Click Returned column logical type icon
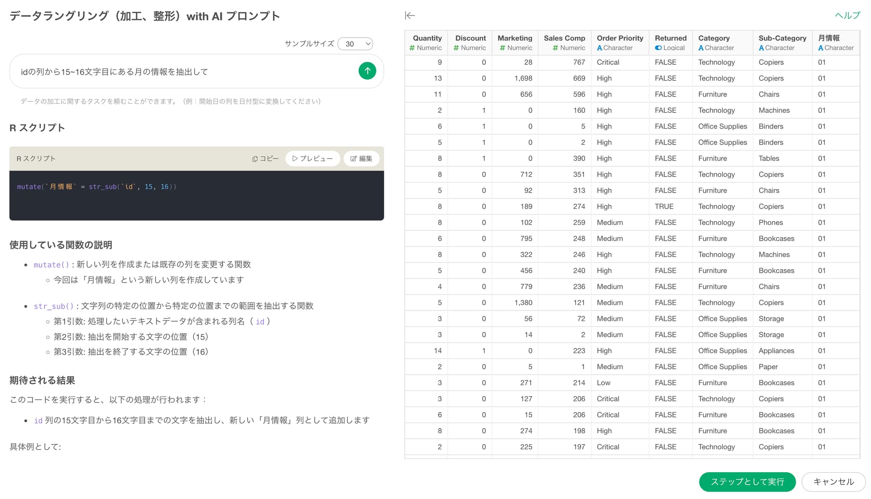Image resolution: width=871 pixels, height=499 pixels. coord(658,48)
